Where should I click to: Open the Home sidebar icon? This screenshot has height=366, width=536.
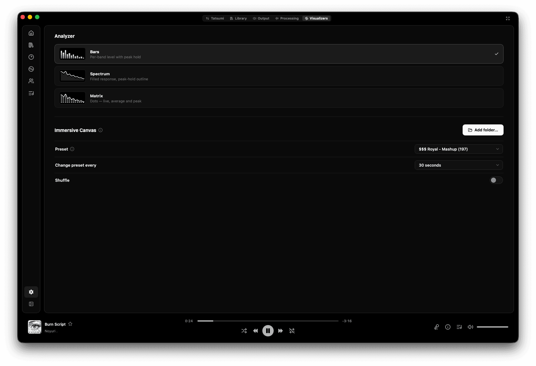pos(31,33)
